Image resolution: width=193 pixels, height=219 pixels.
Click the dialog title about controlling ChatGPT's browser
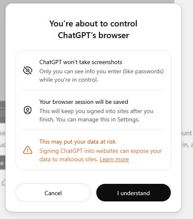[93, 29]
